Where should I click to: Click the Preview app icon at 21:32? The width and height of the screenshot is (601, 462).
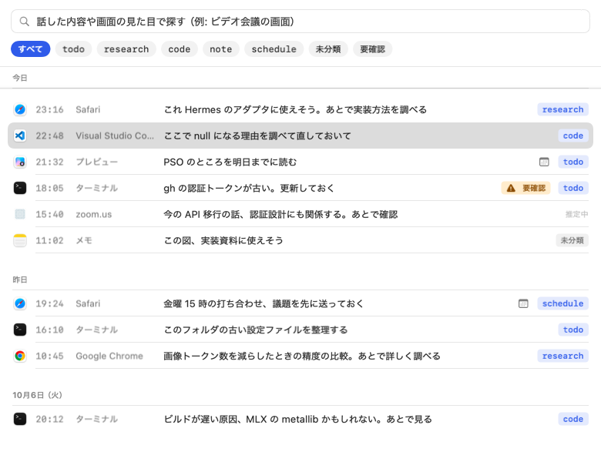(20, 162)
